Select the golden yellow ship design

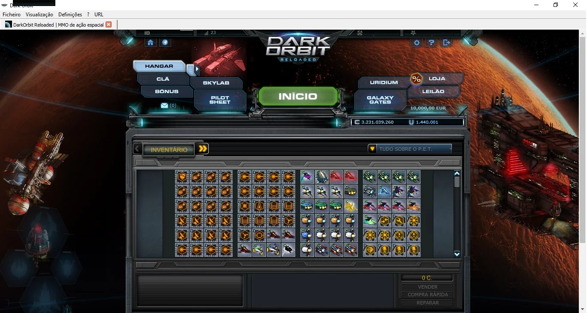point(351,206)
